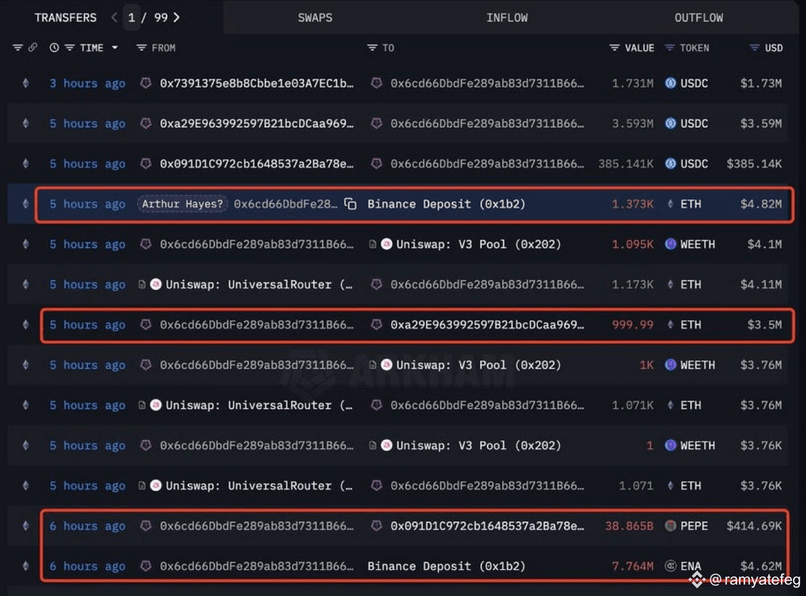Open the 3 hours ago transaction time
Image resolution: width=806 pixels, height=596 pixels.
click(87, 83)
